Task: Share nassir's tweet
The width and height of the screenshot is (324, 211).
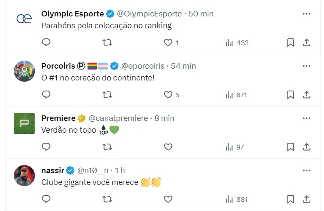Action: (307, 199)
